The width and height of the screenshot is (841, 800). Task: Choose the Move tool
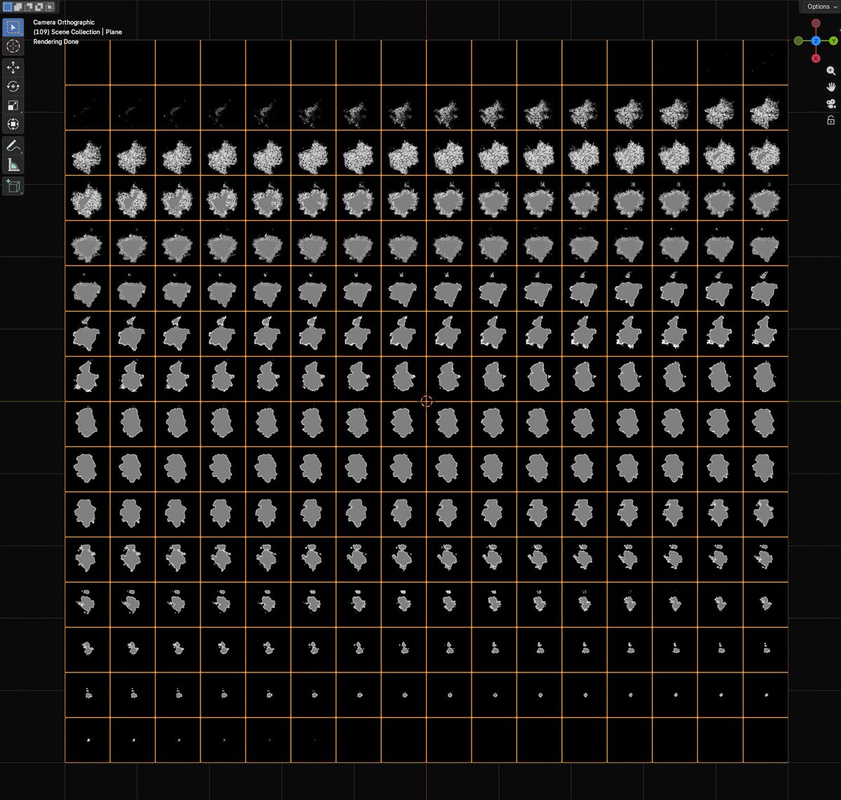pos(13,68)
